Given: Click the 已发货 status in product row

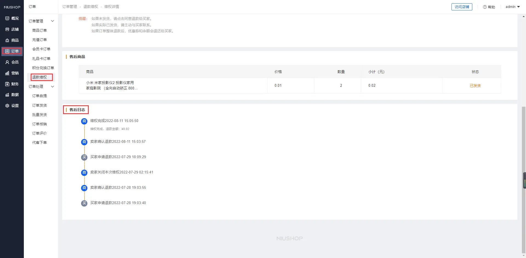Looking at the screenshot, I should pyautogui.click(x=475, y=86).
